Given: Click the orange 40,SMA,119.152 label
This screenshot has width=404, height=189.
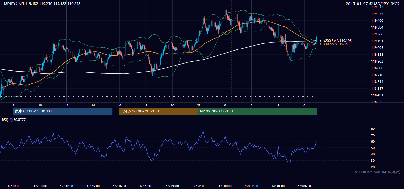Looking at the screenshot, I should 334,44.
